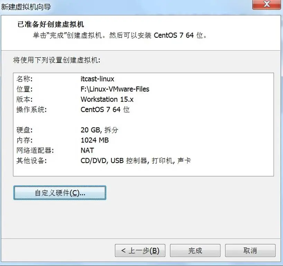Click the 已准备好创建虚拟机 heading
This screenshot has height=266, width=283.
point(51,24)
